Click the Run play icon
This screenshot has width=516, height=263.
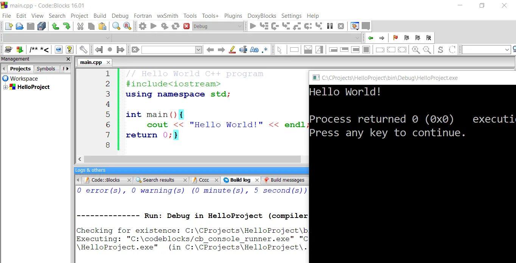(x=153, y=26)
